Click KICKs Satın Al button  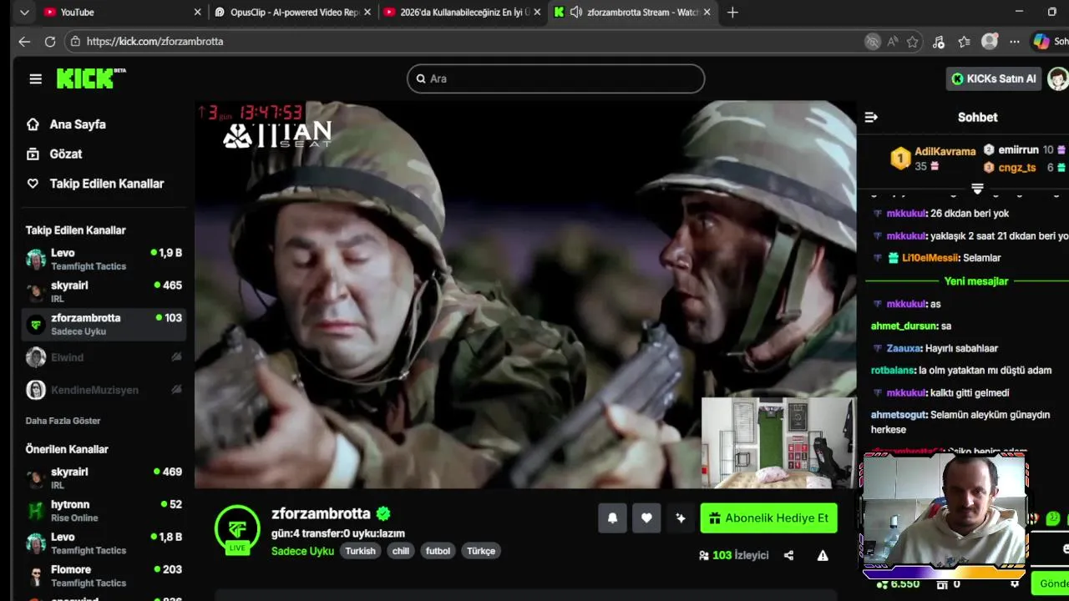(x=994, y=78)
